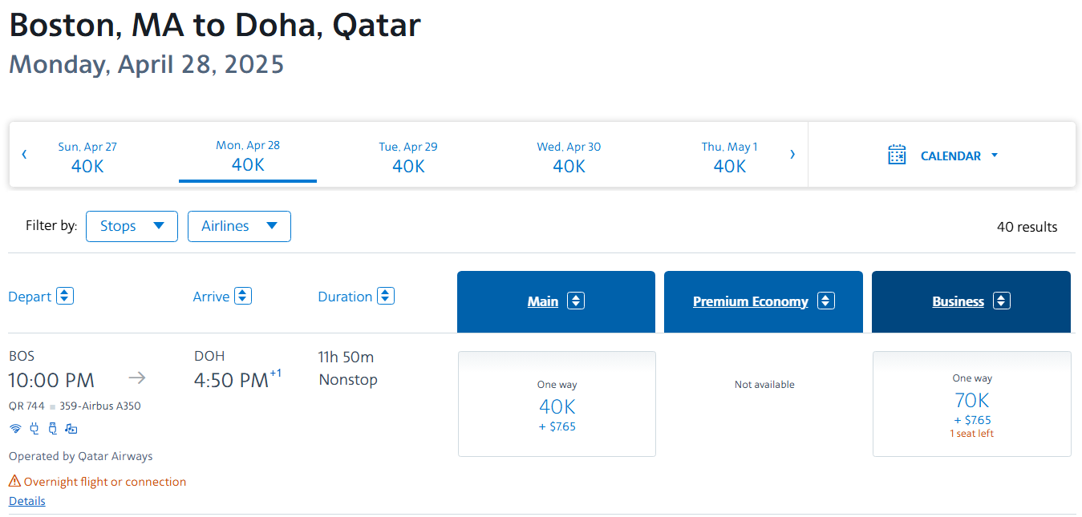Click the overnight flight warning icon

point(14,482)
